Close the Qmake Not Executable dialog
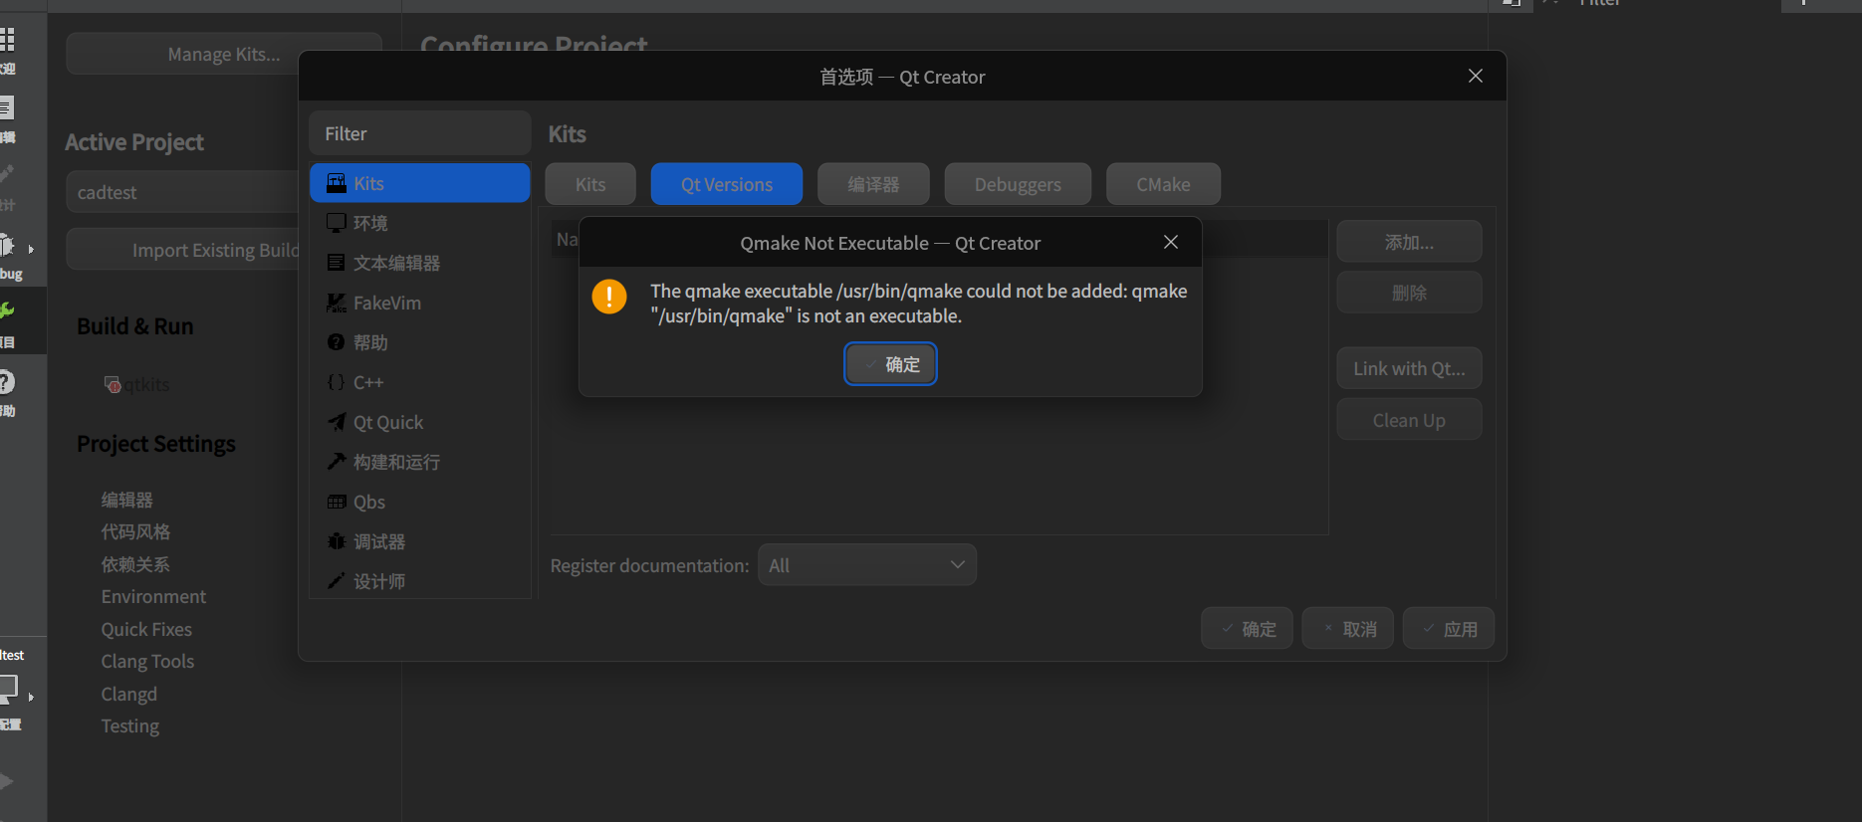This screenshot has height=822, width=1862. click(x=1171, y=242)
